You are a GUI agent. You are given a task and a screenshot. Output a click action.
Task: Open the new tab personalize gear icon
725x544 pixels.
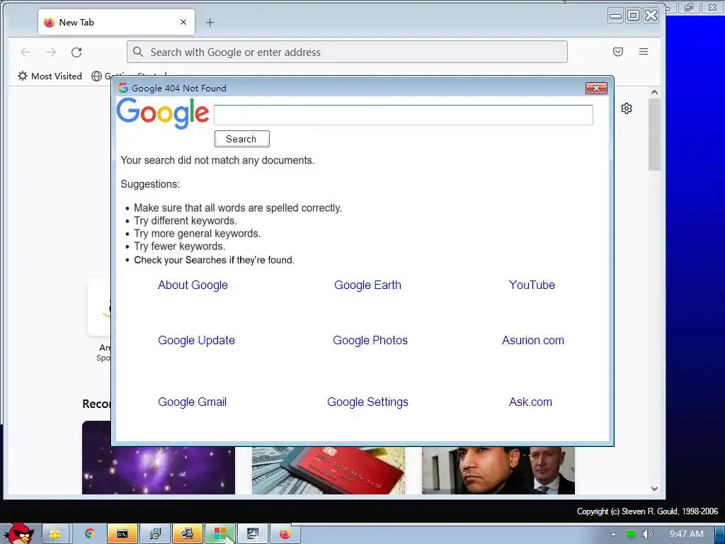click(627, 108)
